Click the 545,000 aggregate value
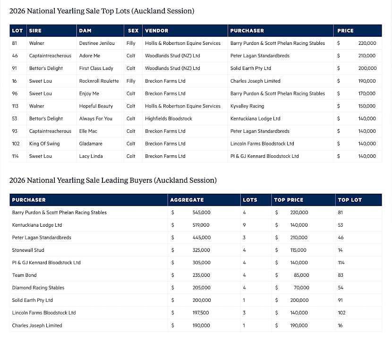The width and height of the screenshot is (392, 342). click(x=201, y=213)
